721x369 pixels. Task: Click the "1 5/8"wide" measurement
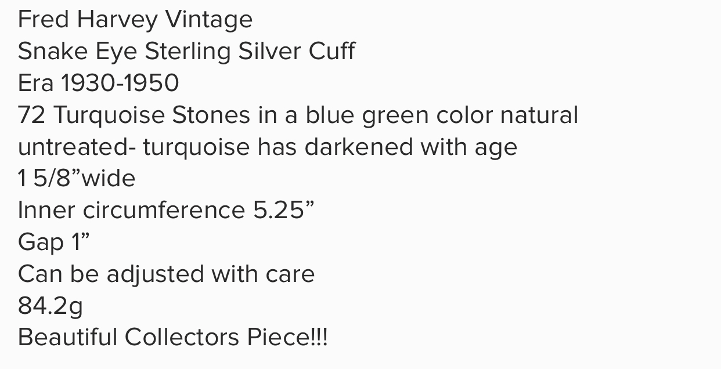[x=77, y=178]
